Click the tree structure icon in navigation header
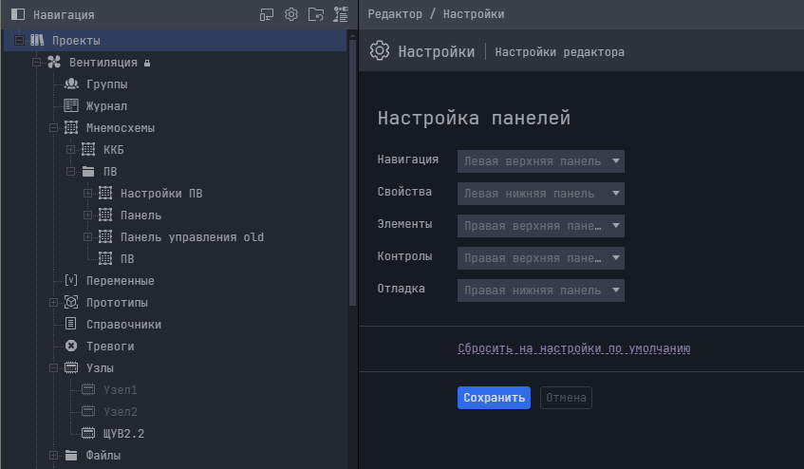Viewport: 804px width, 469px height. (x=341, y=14)
